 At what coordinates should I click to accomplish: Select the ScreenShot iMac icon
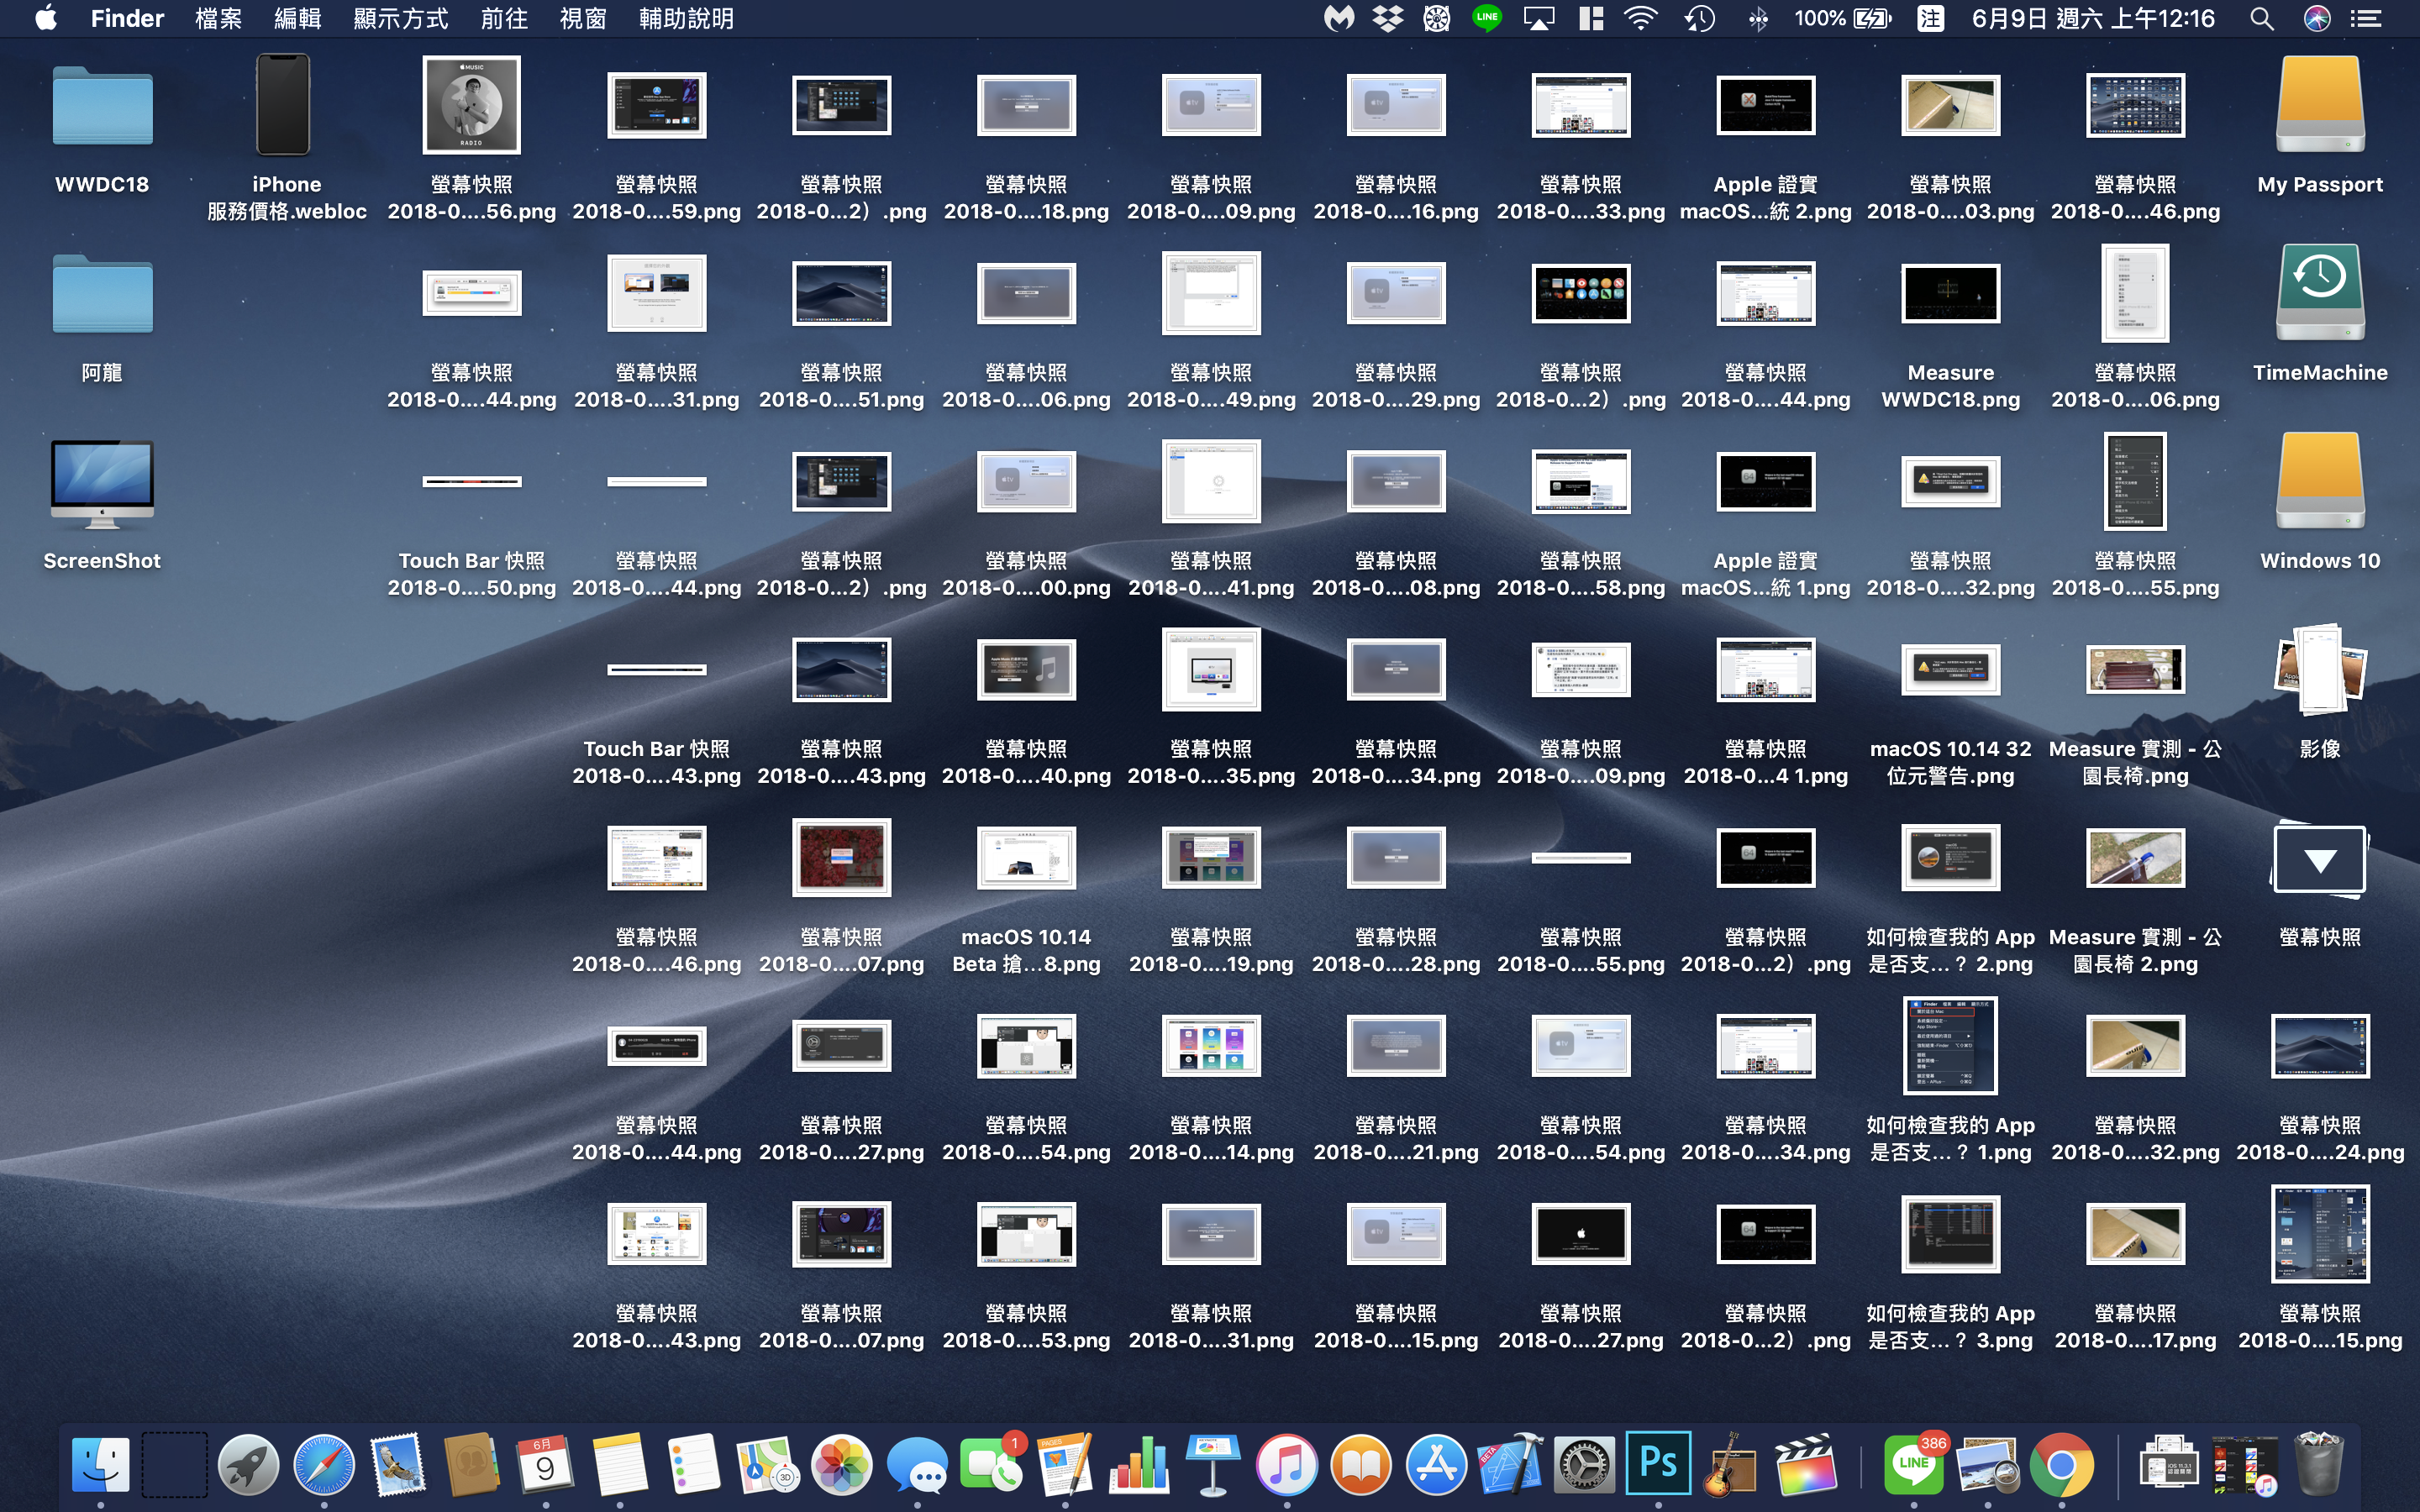coord(102,484)
